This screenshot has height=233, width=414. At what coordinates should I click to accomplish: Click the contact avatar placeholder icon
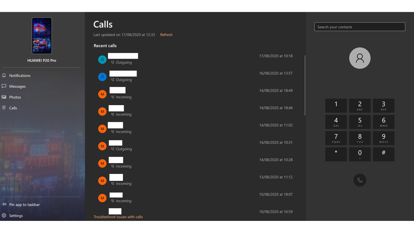pos(359,58)
